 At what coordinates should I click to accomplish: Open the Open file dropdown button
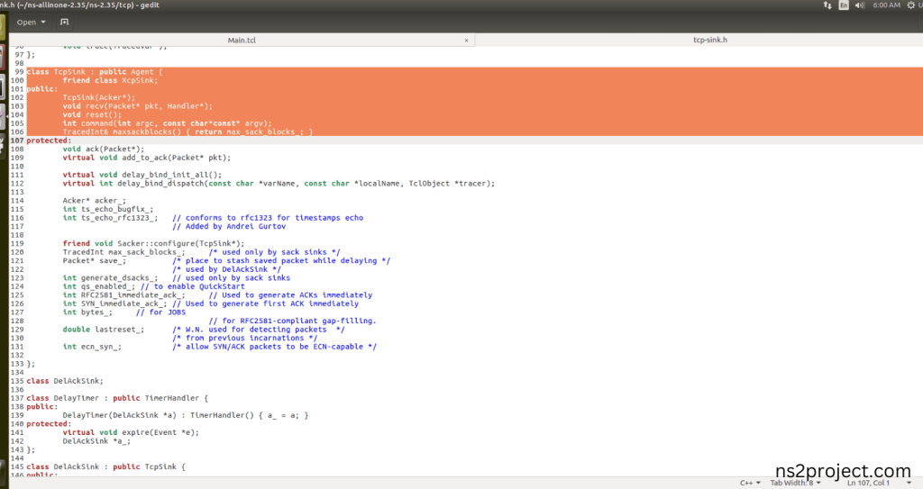pos(31,23)
